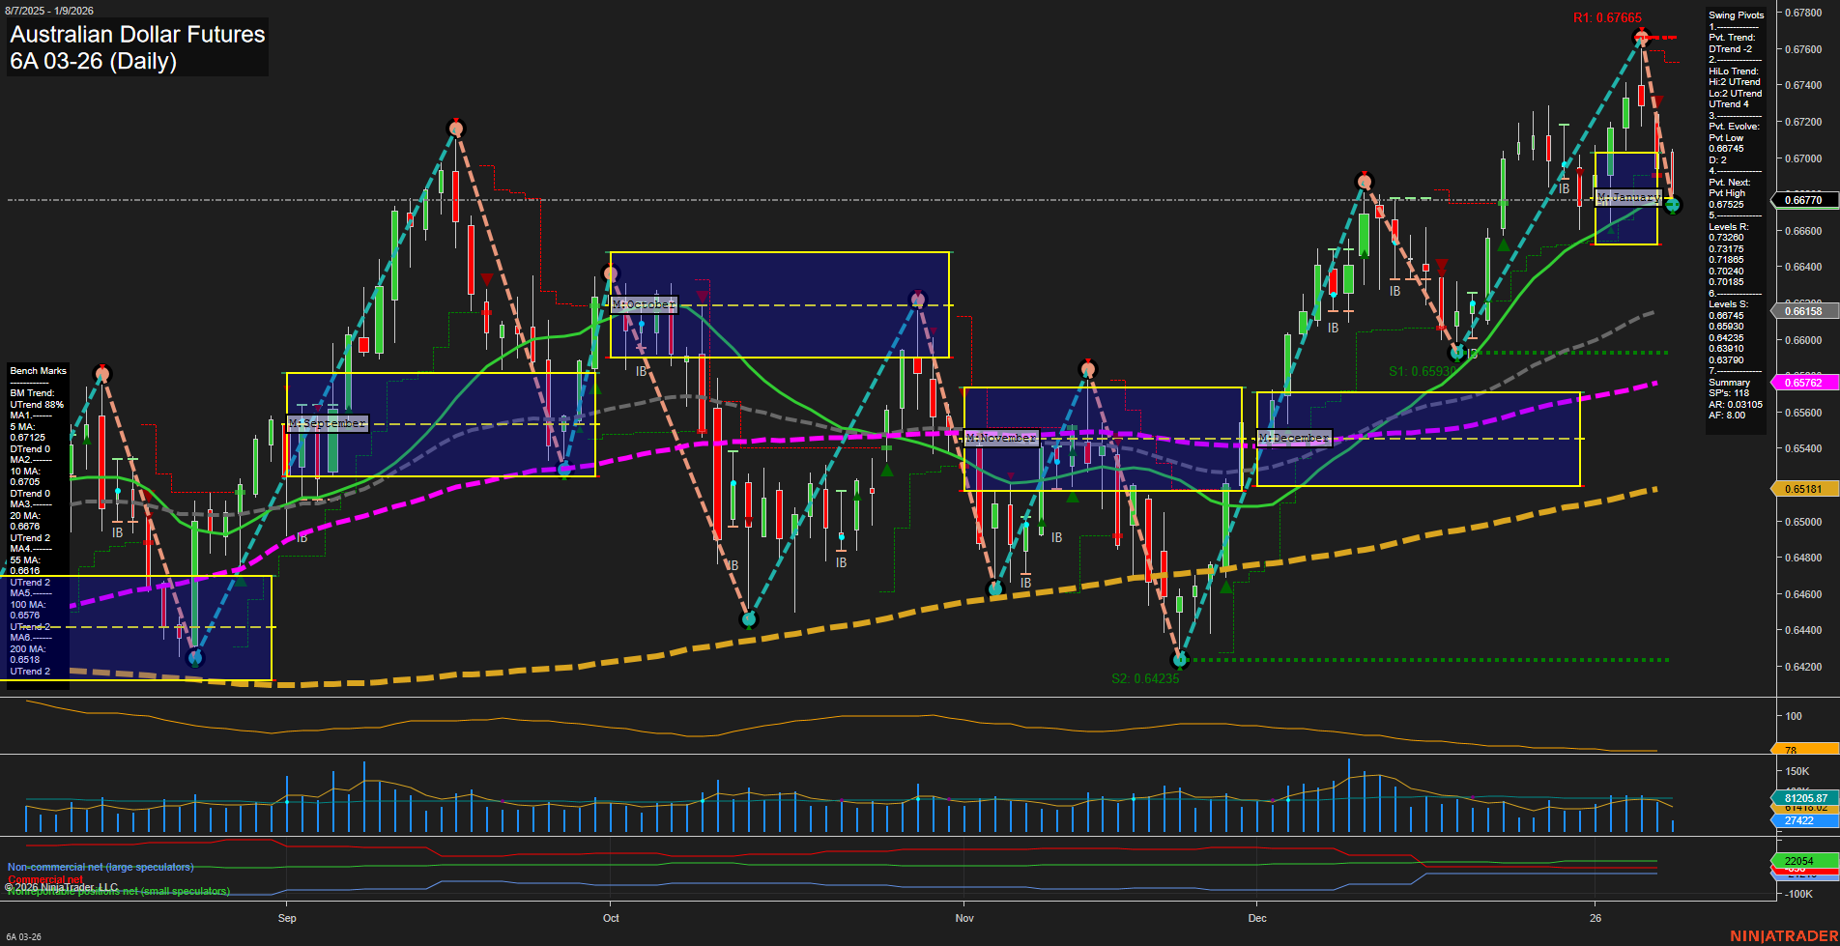Select the magenta 0.65762 price level marker
This screenshot has width=1840, height=946.
[x=1803, y=382]
